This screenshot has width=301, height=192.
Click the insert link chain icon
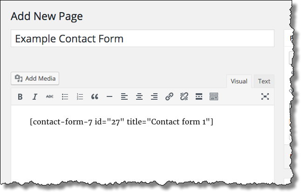click(169, 96)
